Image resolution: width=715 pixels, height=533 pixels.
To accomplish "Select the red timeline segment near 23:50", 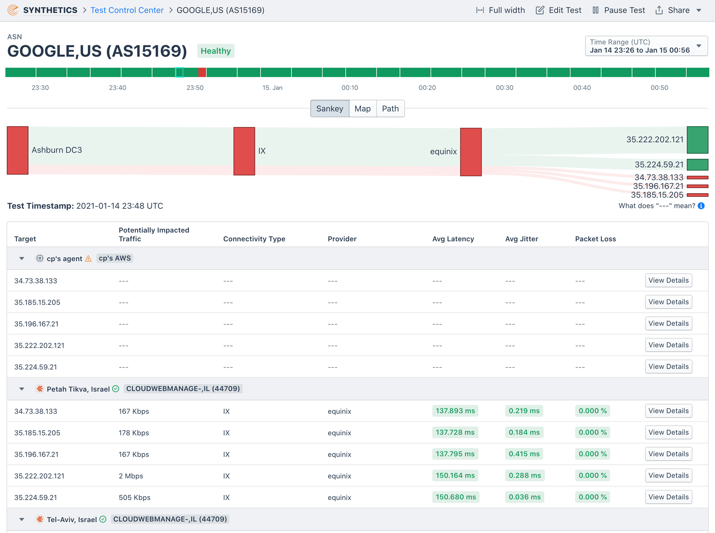I will tap(203, 72).
